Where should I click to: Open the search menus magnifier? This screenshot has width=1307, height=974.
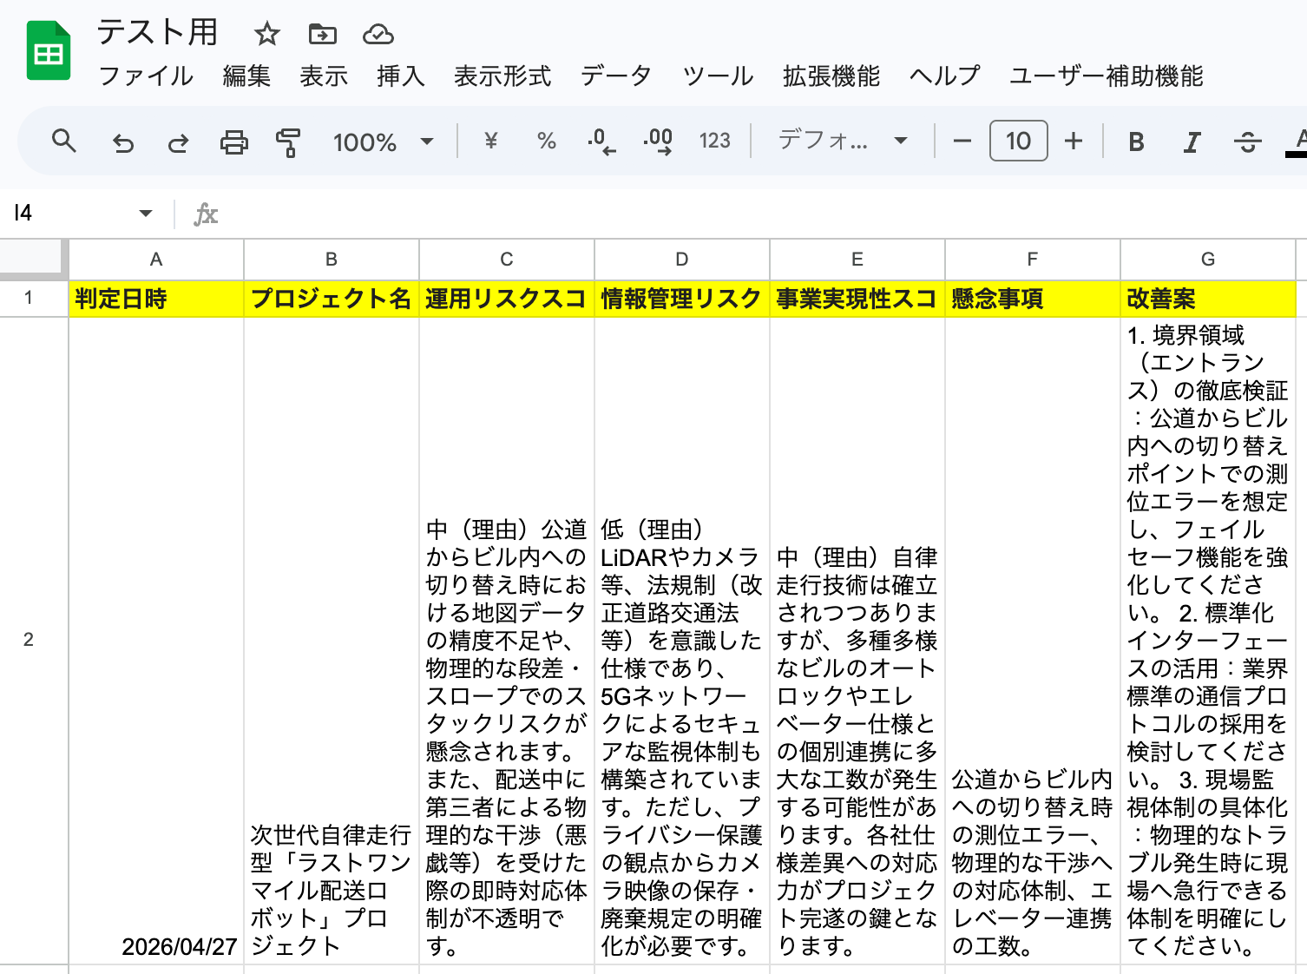pyautogui.click(x=64, y=141)
